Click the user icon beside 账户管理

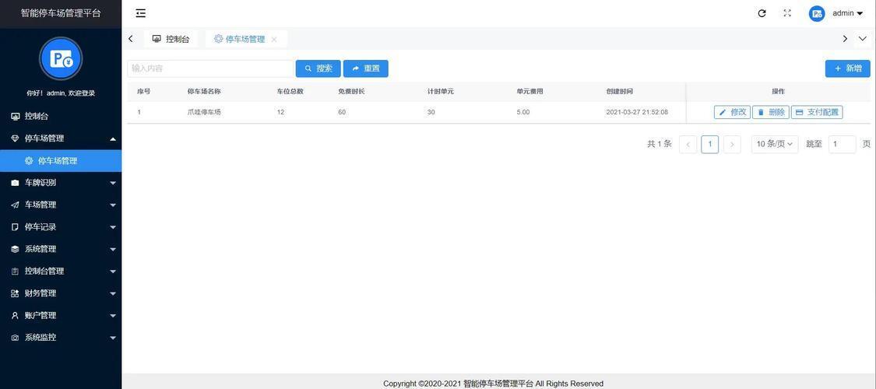pyautogui.click(x=15, y=315)
